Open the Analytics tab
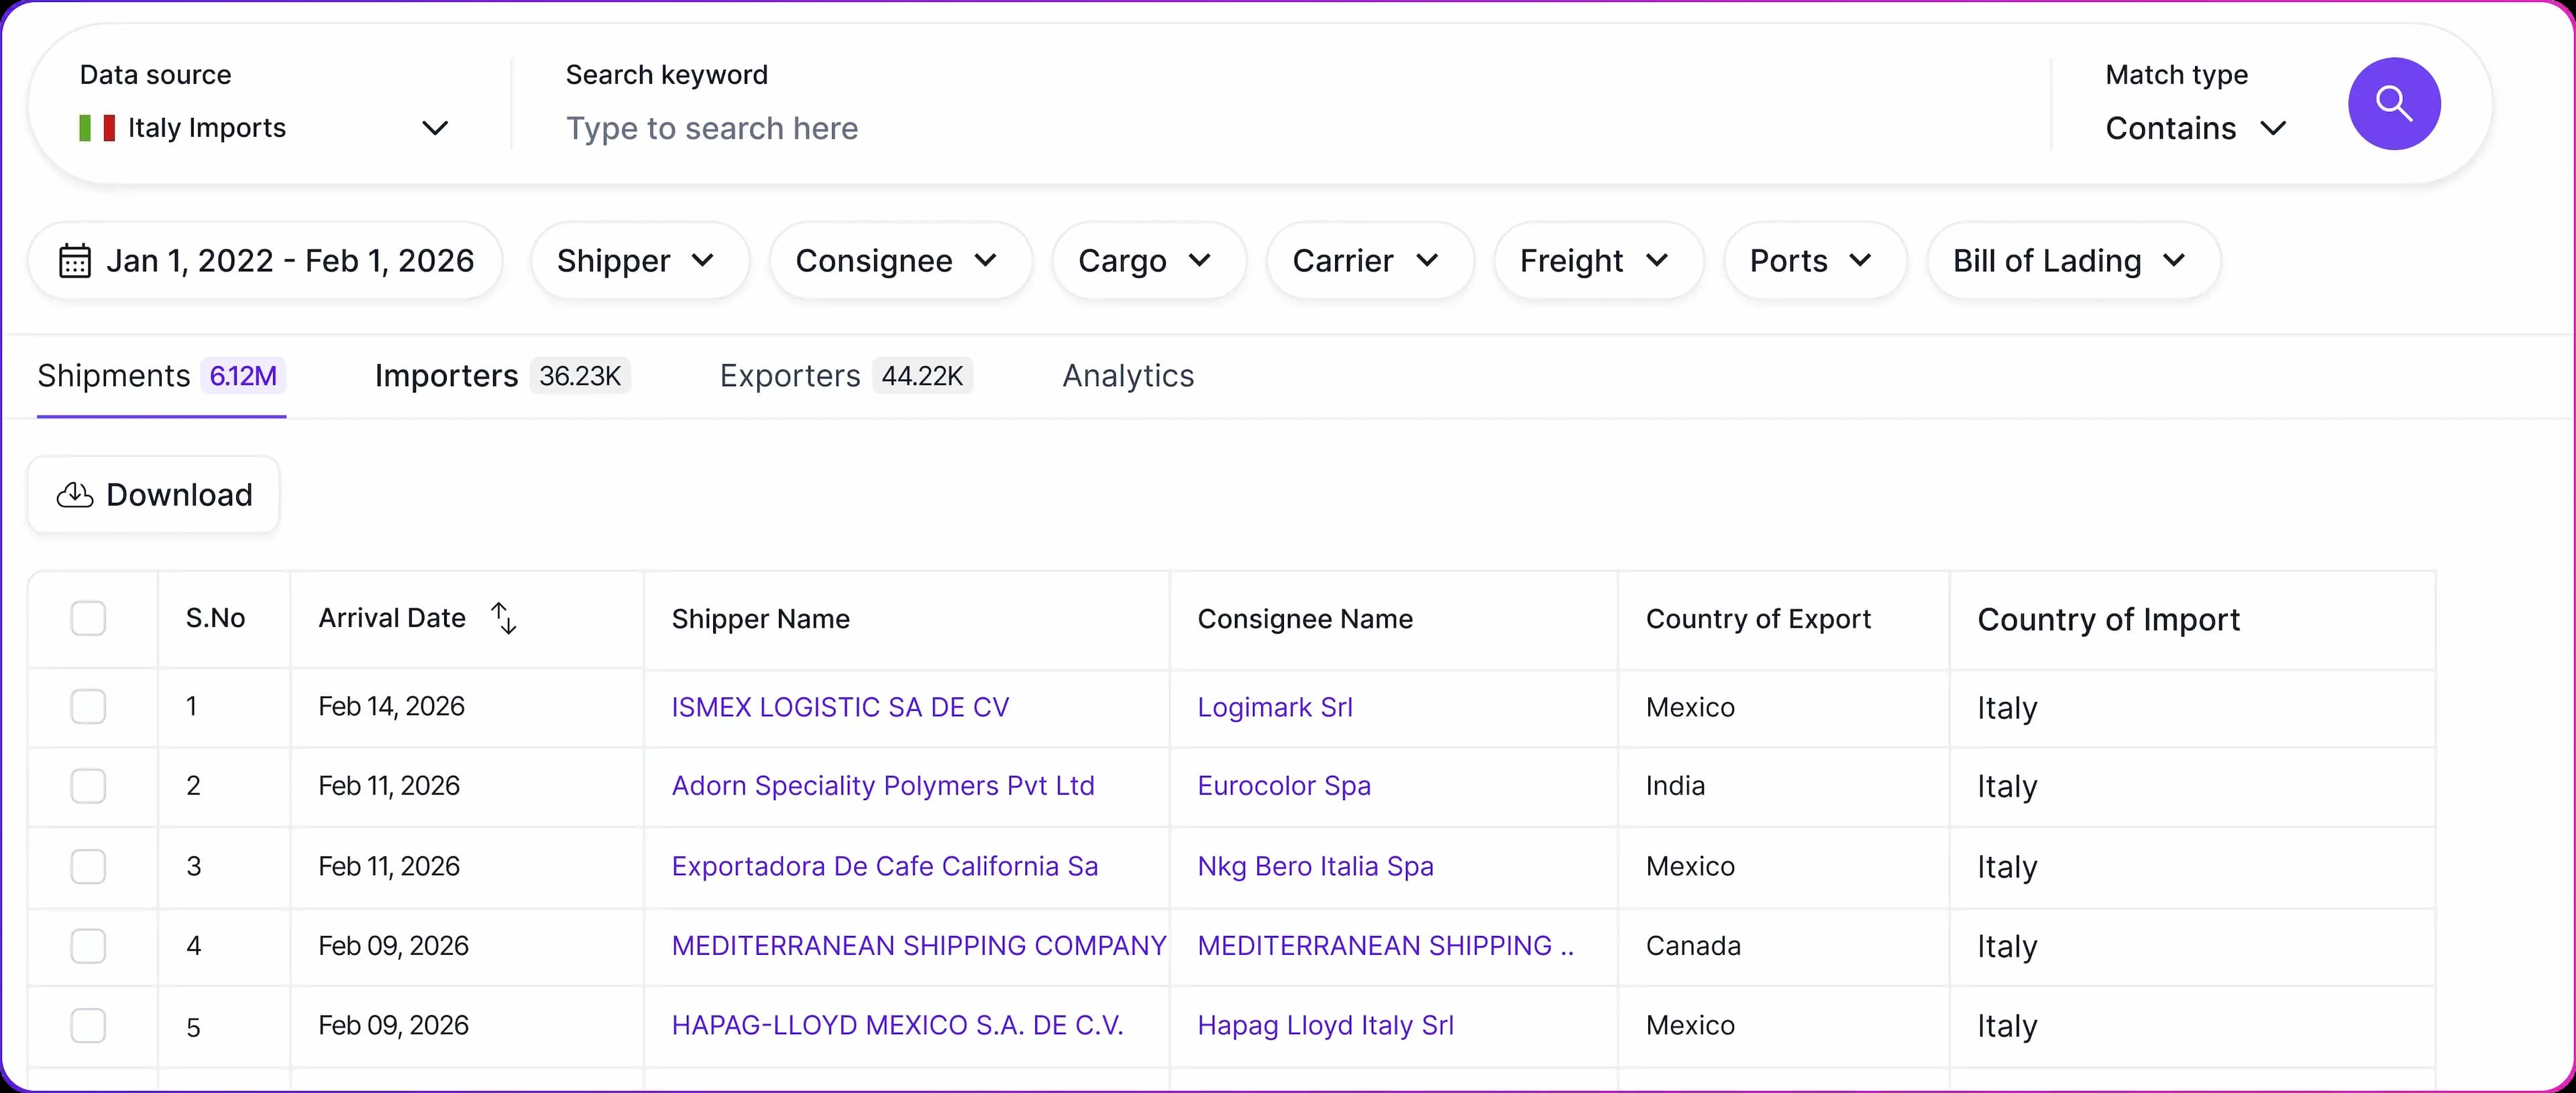 pos(1127,376)
